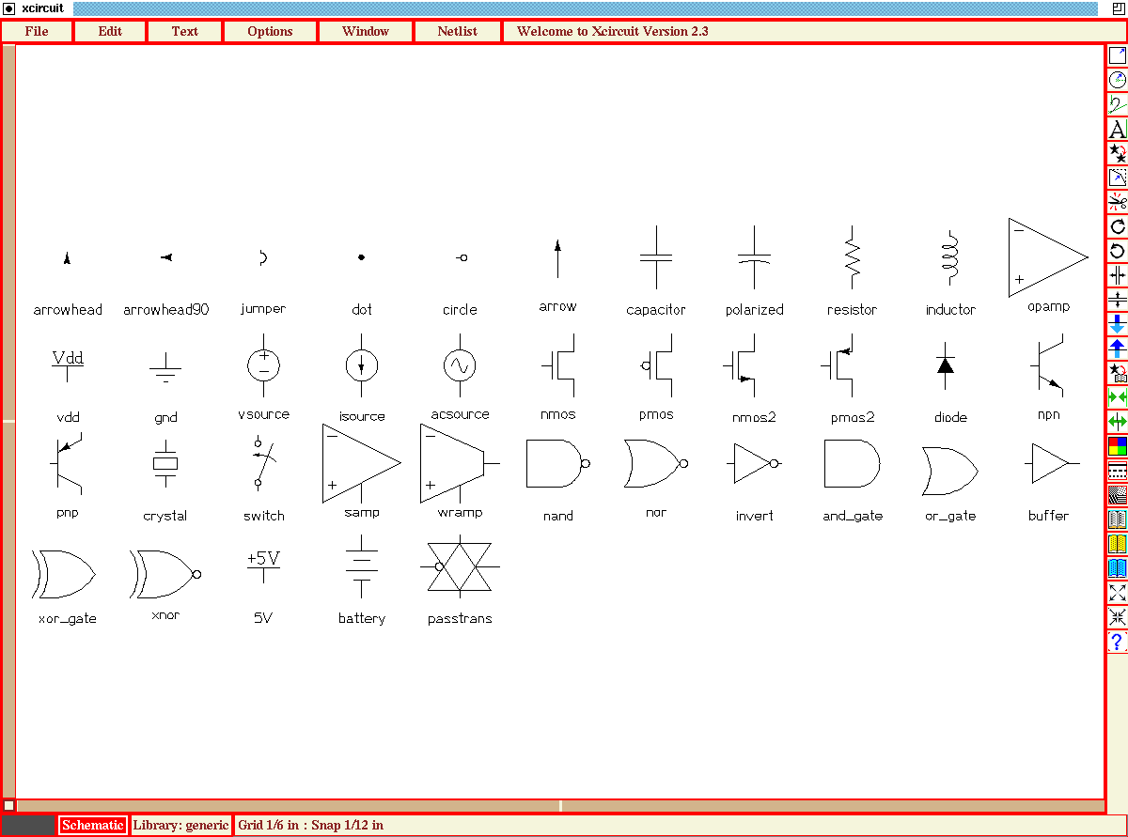
Task: Select the Arc drawing tool
Action: 1118,79
